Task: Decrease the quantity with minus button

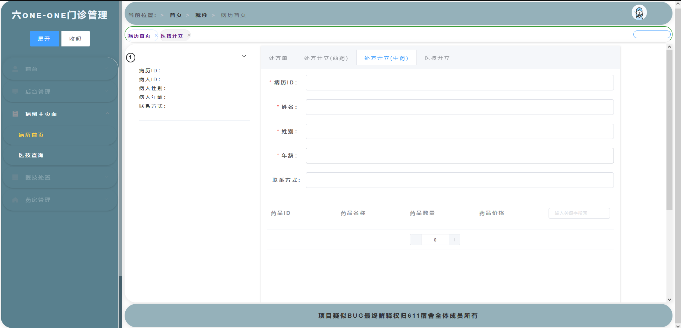Action: coord(415,240)
